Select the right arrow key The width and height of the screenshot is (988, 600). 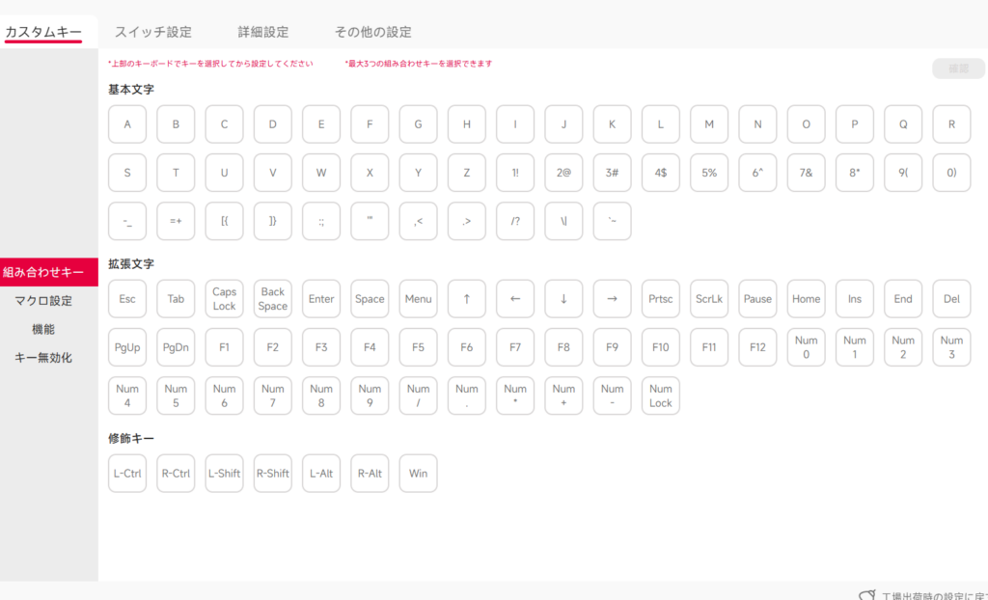[x=612, y=299]
